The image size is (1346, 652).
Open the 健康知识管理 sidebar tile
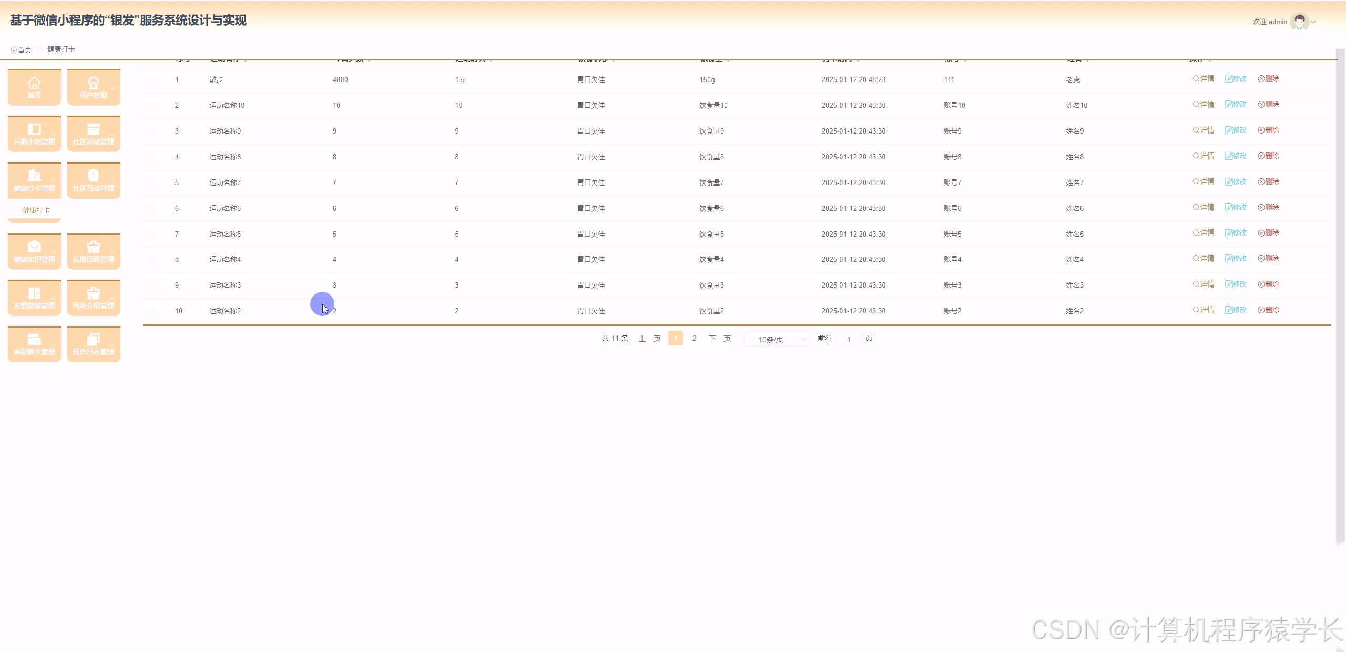pyautogui.click(x=34, y=251)
